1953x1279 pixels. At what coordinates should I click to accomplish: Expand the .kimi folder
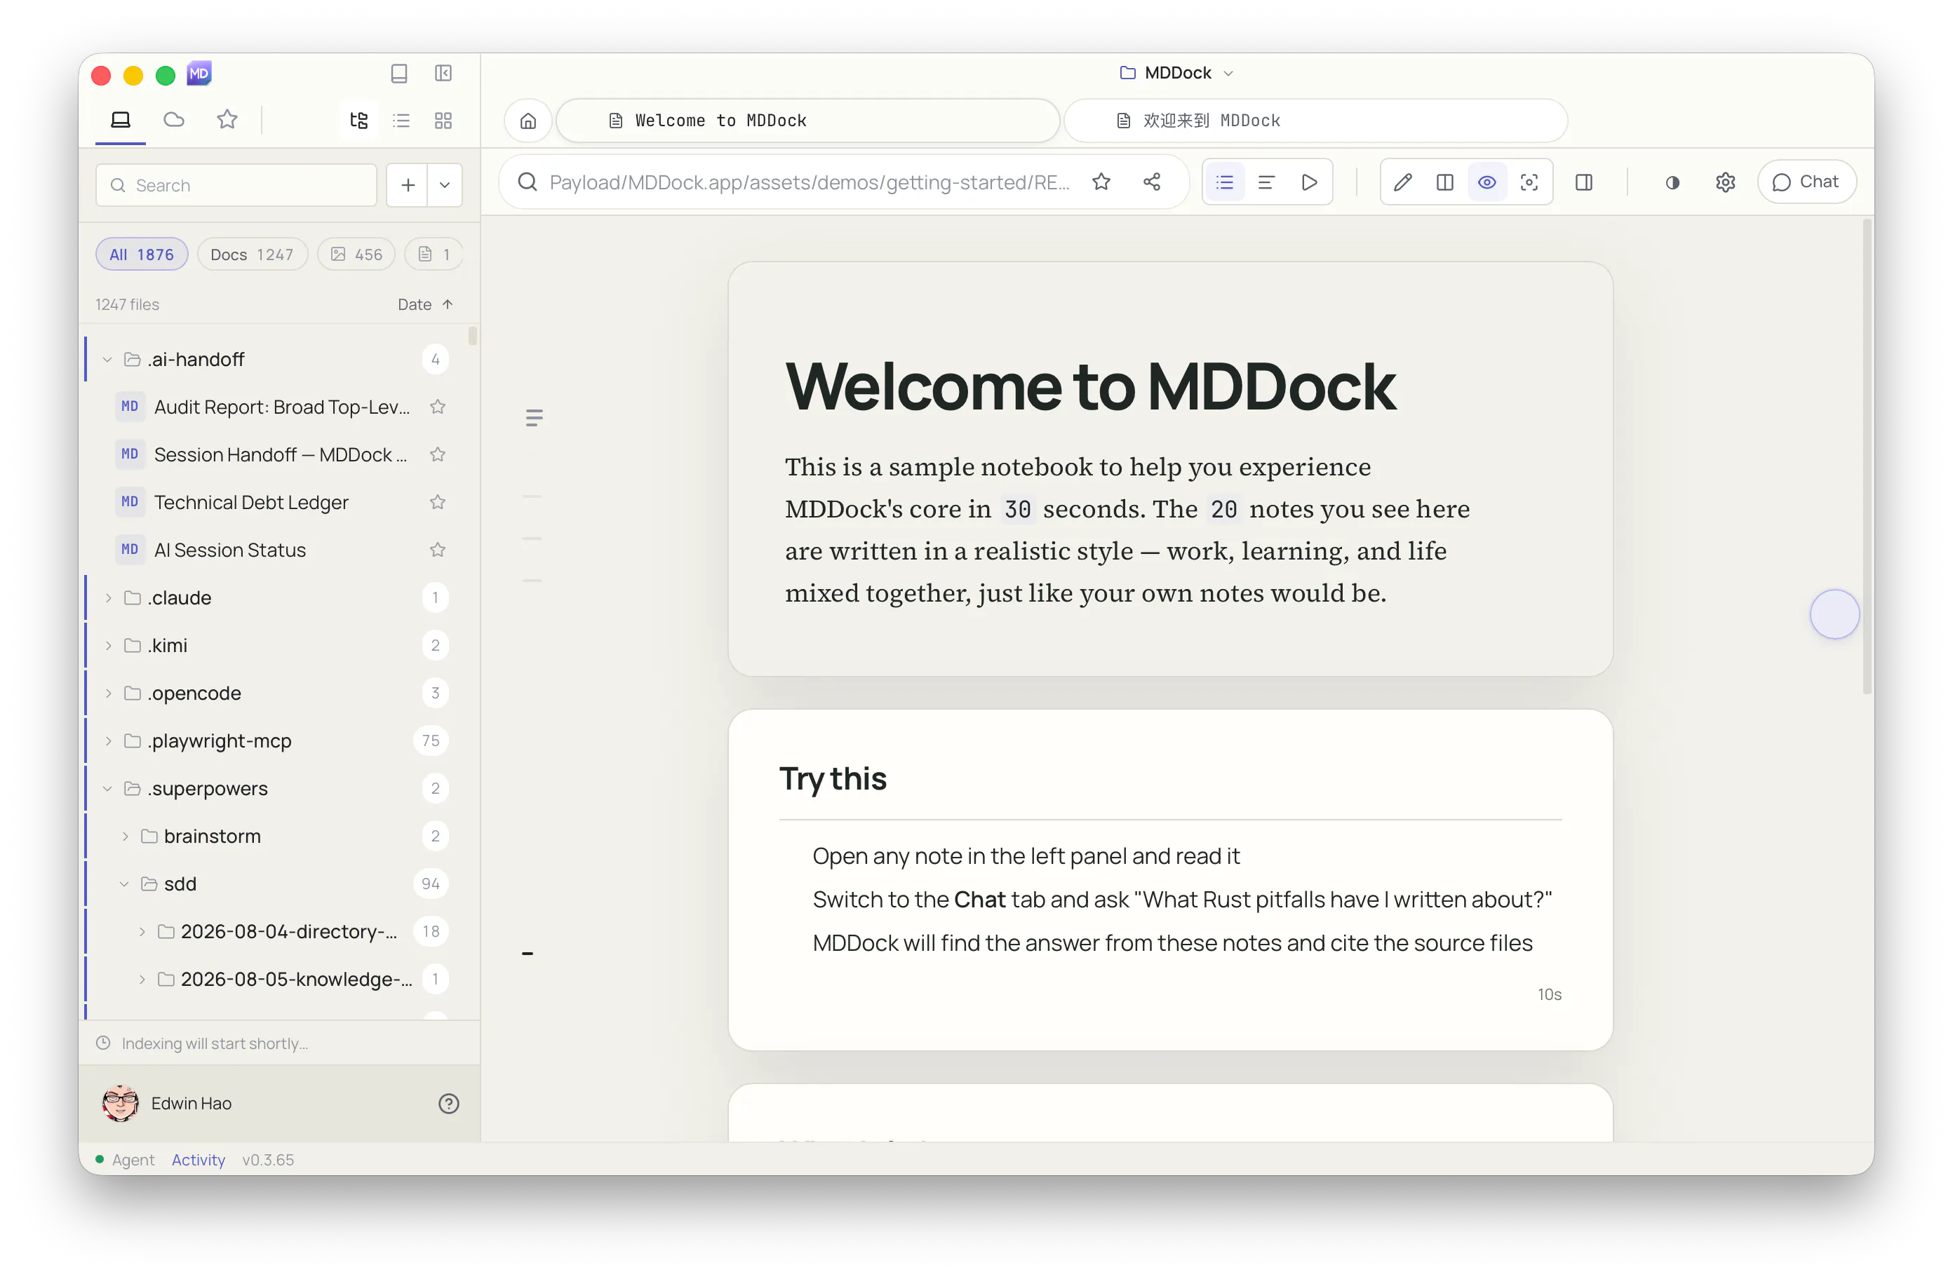click(107, 646)
